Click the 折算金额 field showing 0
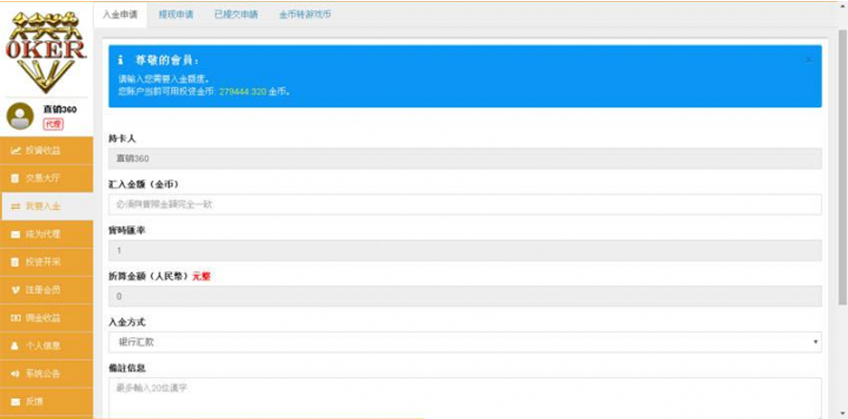The height and width of the screenshot is (419, 848). coord(465,296)
